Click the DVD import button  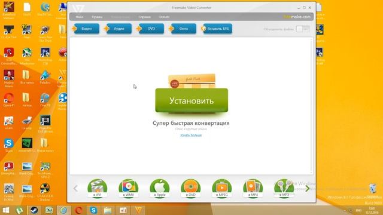pyautogui.click(x=150, y=29)
